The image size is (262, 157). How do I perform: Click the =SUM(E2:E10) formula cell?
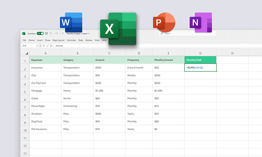point(200,68)
